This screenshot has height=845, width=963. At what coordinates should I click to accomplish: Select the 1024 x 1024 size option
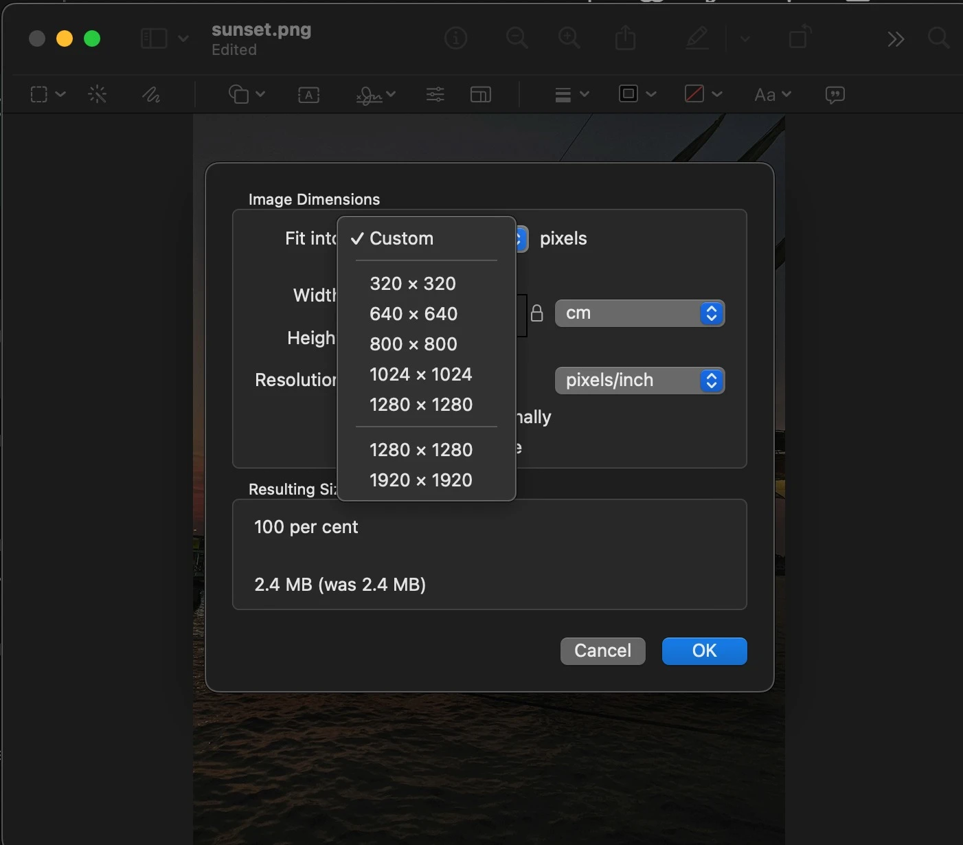(x=421, y=374)
